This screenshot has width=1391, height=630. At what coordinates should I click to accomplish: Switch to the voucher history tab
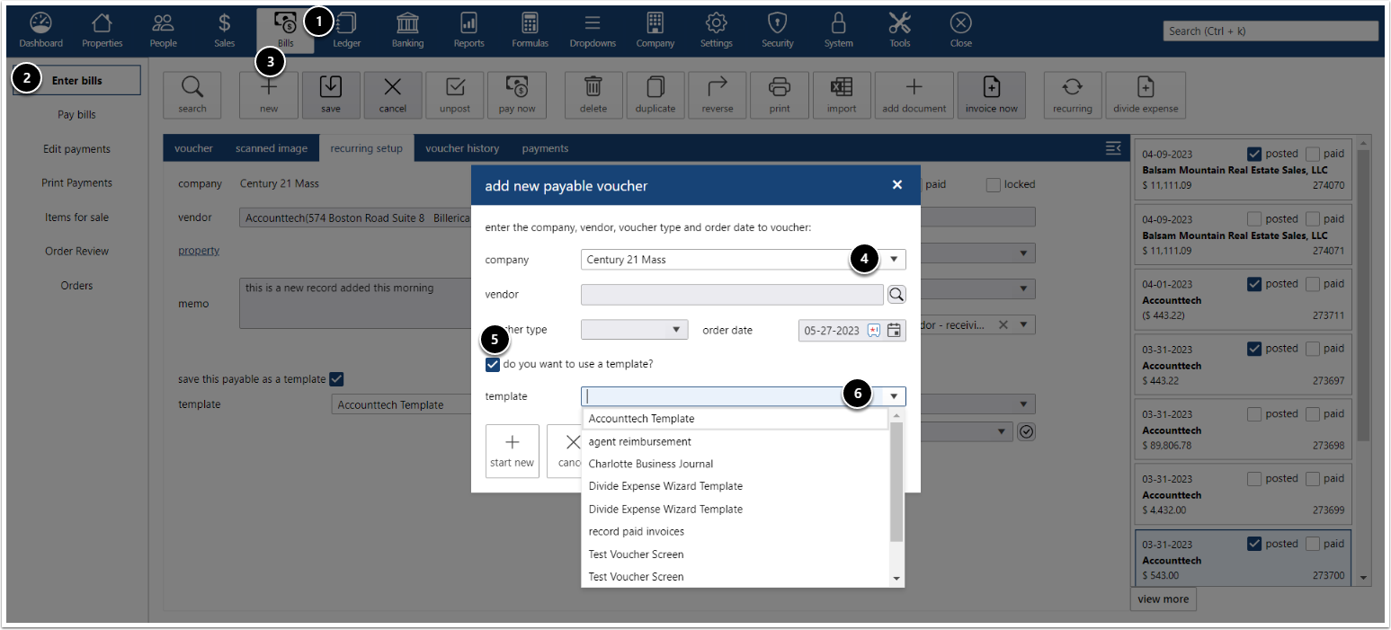coord(461,148)
